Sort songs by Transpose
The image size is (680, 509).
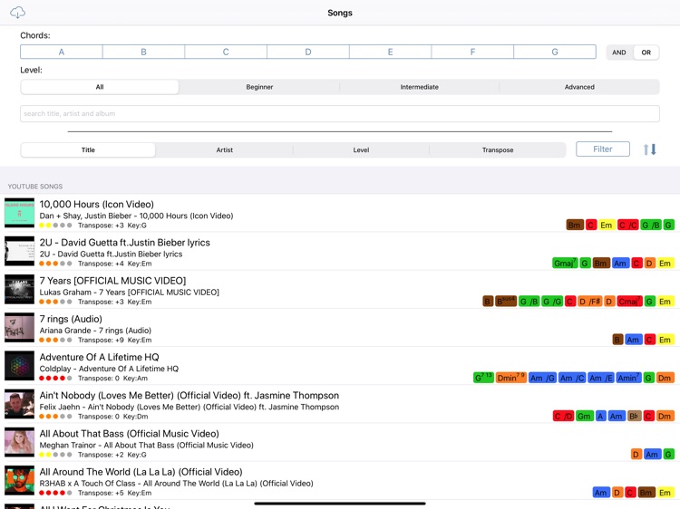pos(498,149)
